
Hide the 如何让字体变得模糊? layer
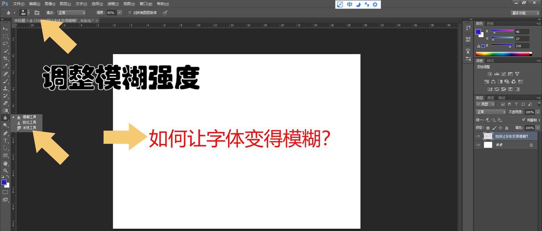[x=478, y=136]
